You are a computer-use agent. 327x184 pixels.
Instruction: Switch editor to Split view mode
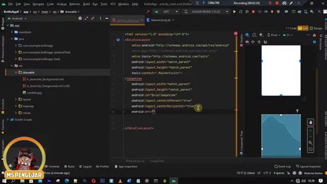click(x=303, y=28)
